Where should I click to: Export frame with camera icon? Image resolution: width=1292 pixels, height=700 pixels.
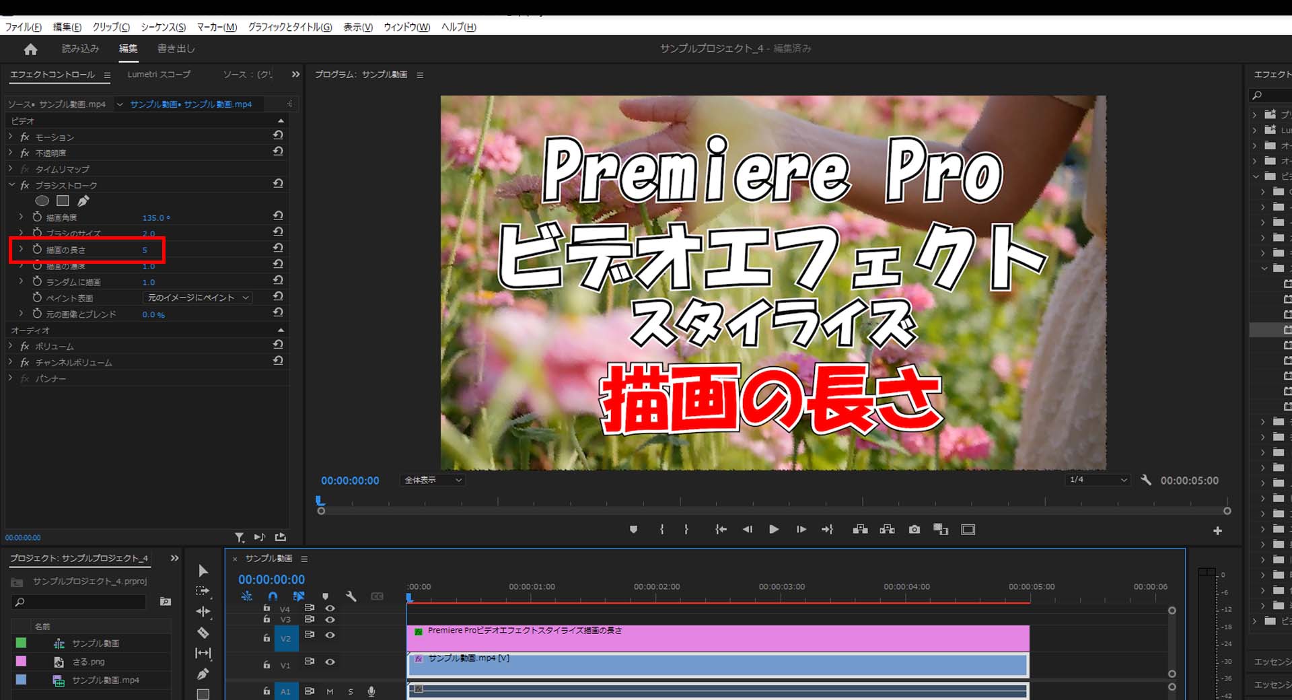[x=914, y=530]
